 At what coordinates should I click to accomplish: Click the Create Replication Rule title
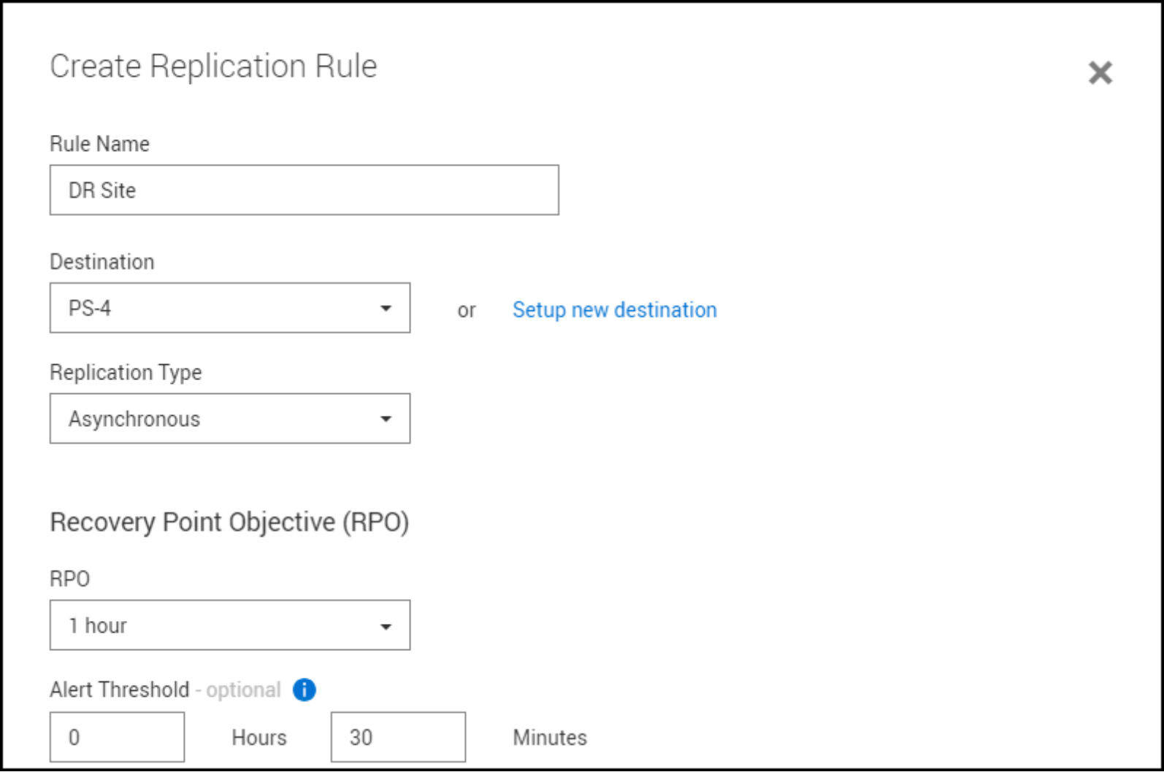click(x=213, y=66)
